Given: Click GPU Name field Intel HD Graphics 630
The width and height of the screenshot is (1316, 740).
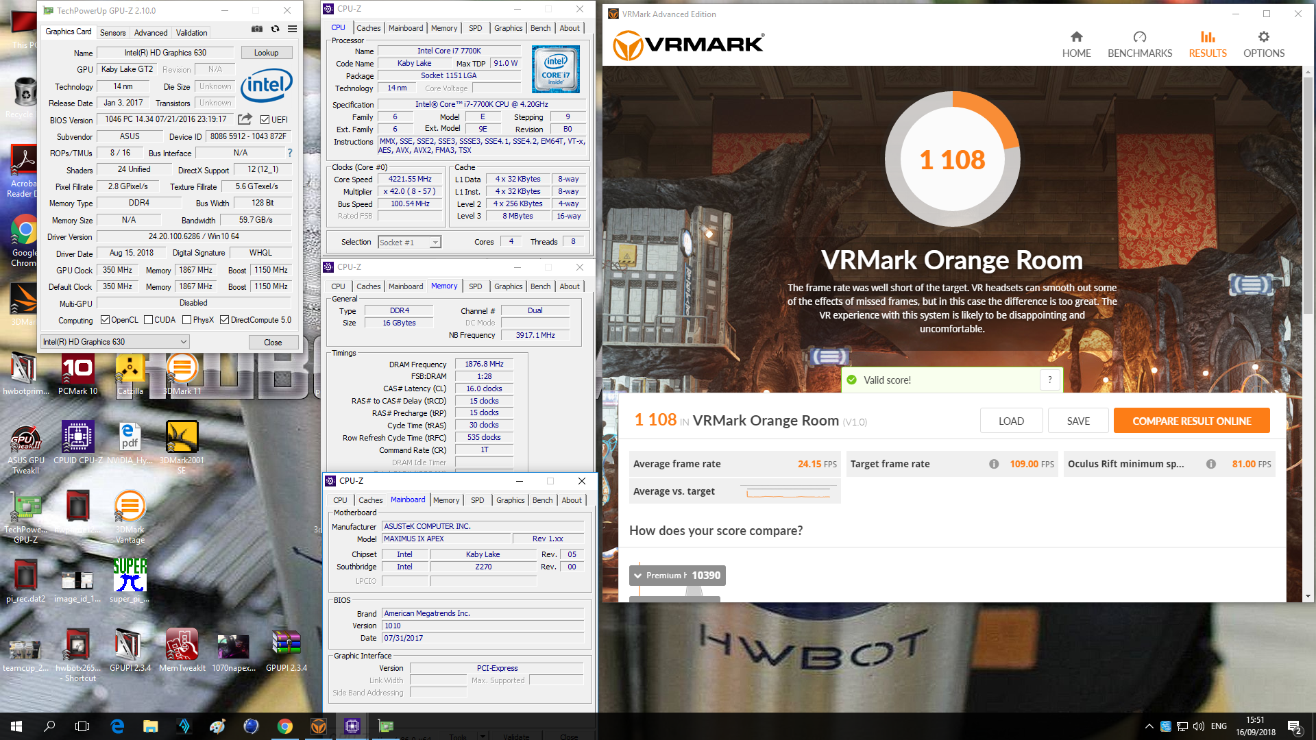Looking at the screenshot, I should pyautogui.click(x=165, y=53).
